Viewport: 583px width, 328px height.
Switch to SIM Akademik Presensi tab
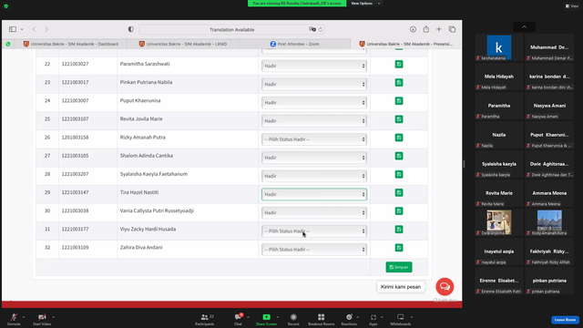click(406, 44)
